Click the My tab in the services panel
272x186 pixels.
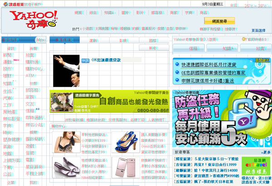(41, 40)
